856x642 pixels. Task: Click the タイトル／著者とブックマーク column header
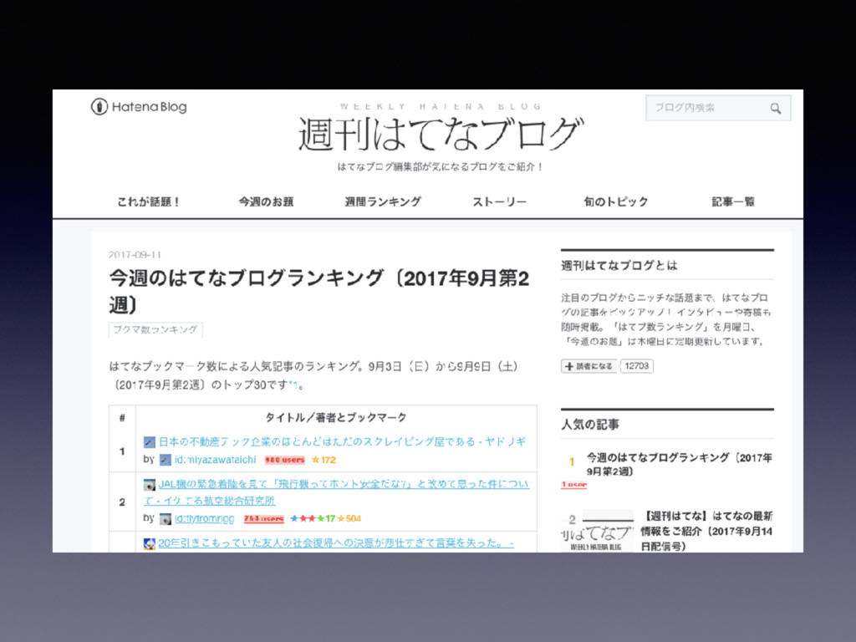click(336, 418)
